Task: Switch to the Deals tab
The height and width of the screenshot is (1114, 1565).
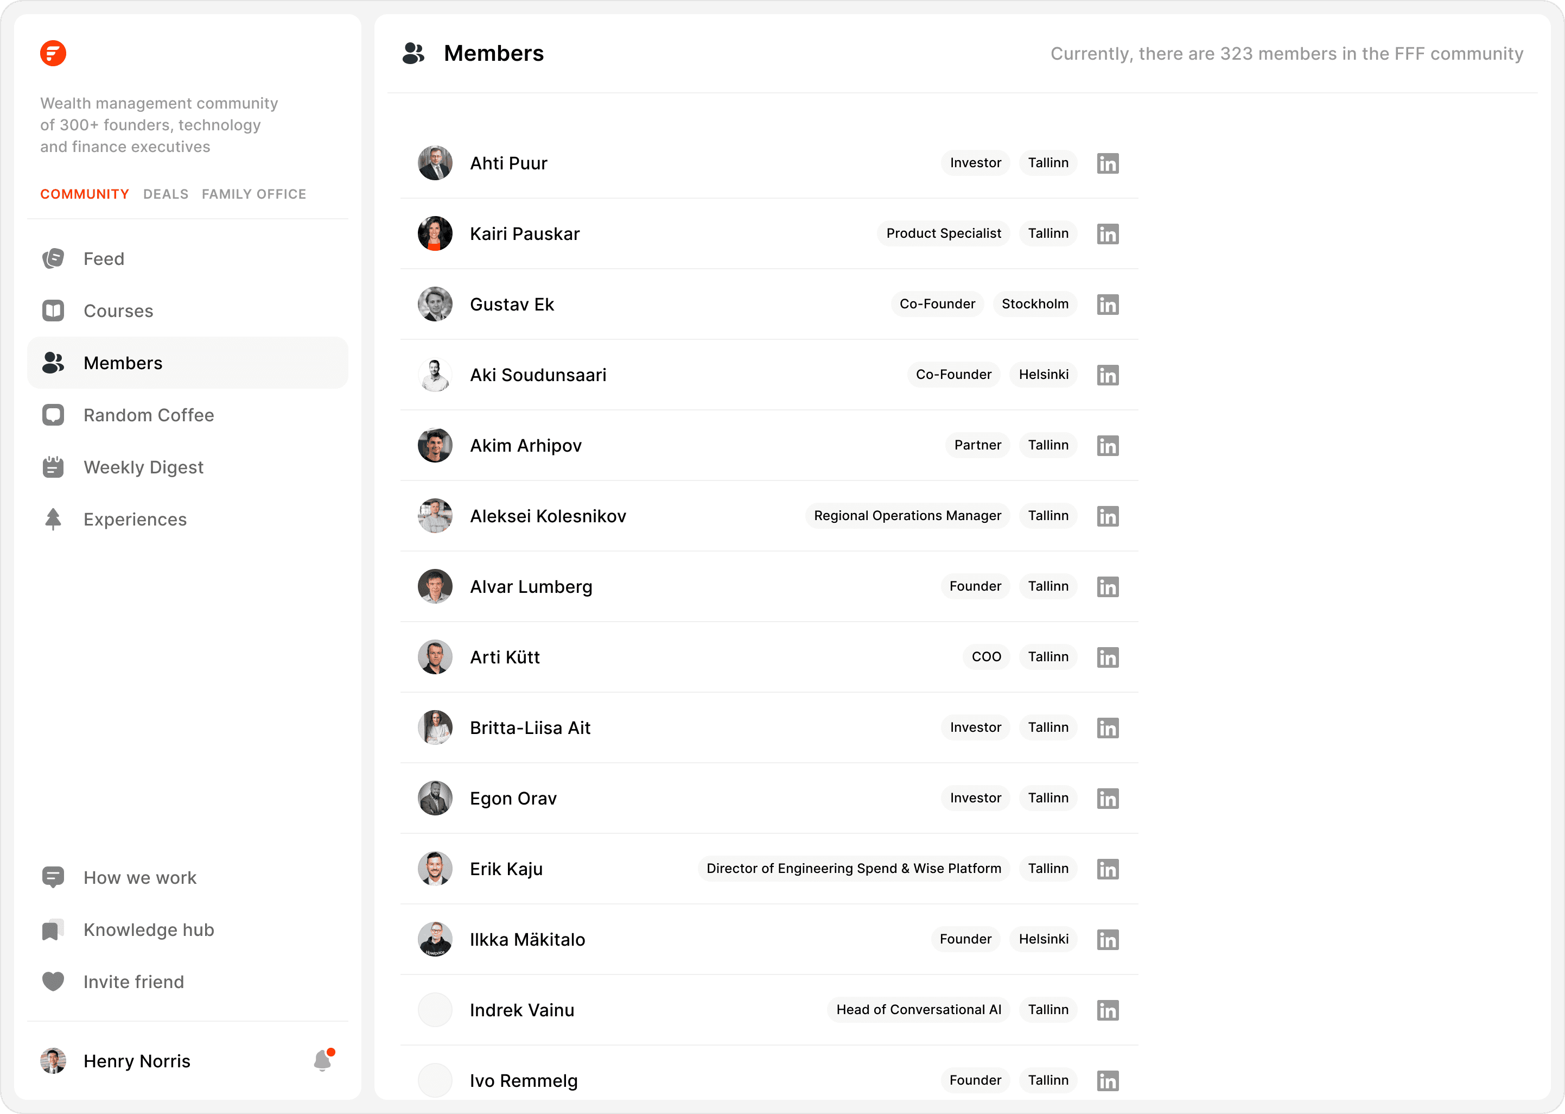Action: 165,194
